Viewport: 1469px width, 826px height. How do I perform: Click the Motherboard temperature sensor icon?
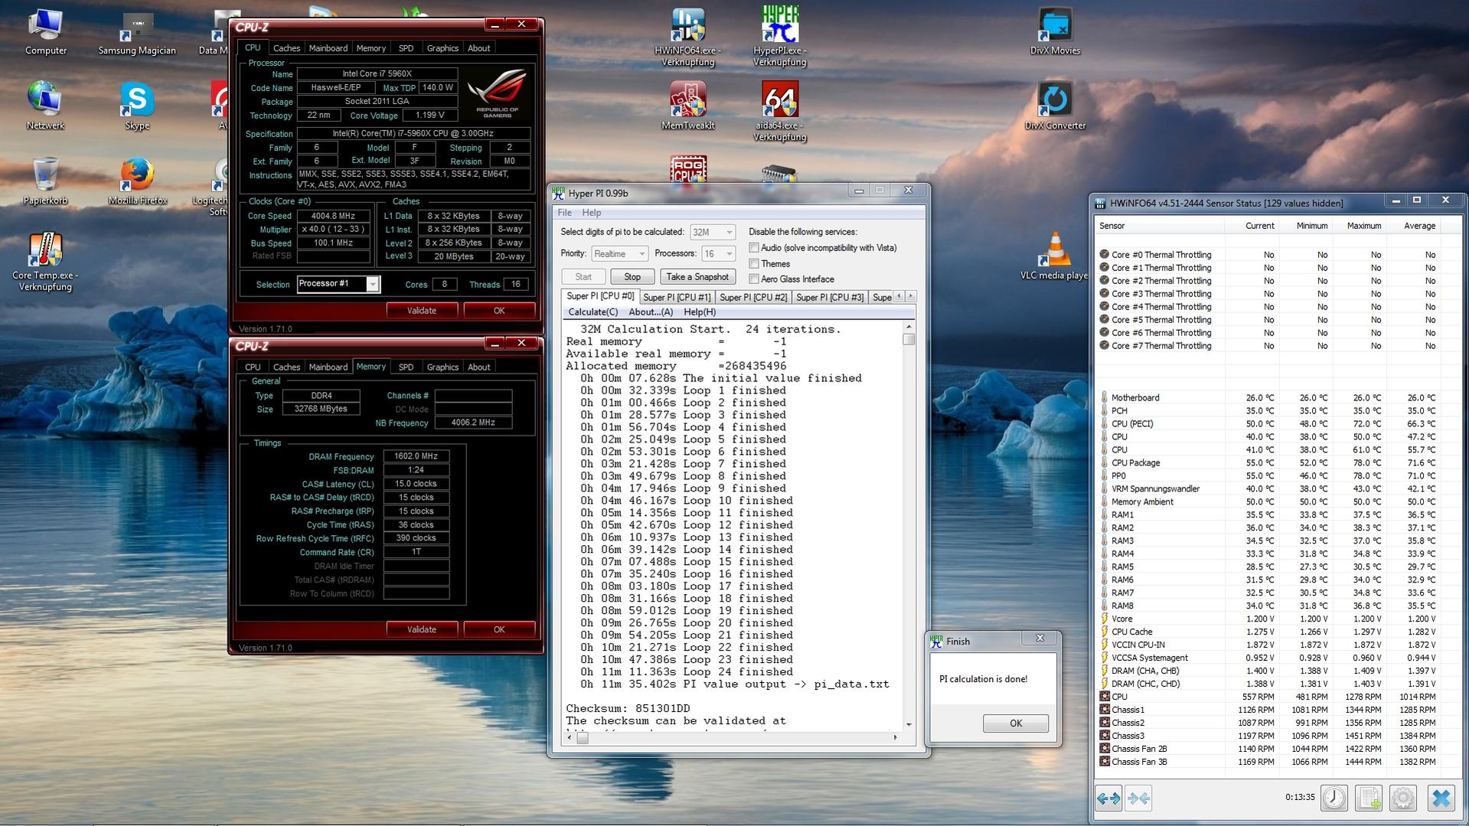[1104, 397]
